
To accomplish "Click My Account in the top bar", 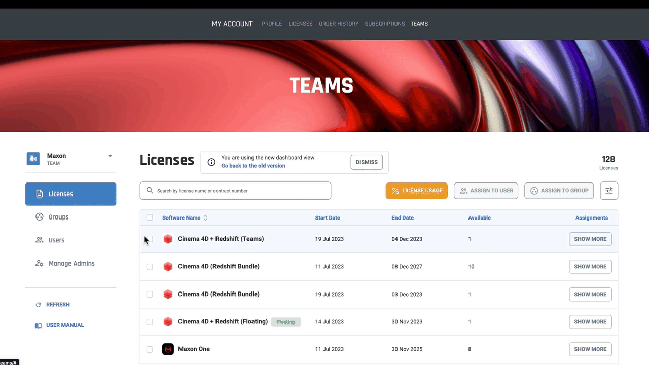I will click(232, 24).
